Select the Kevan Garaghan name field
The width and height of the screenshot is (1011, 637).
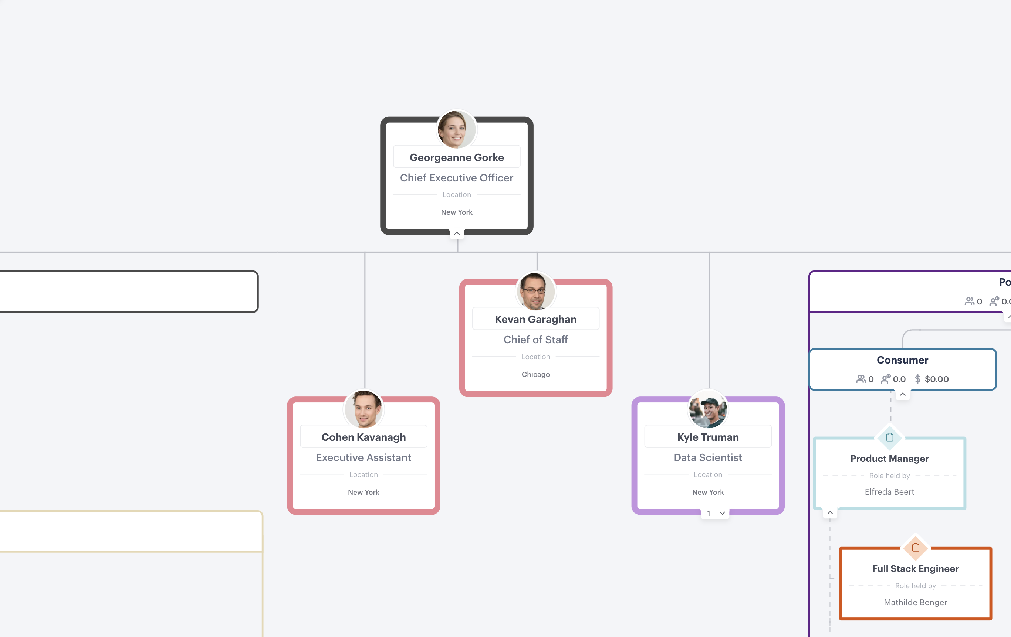click(536, 319)
